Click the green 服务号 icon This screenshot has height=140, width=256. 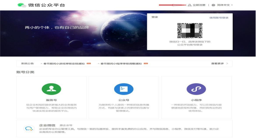pos(51,89)
